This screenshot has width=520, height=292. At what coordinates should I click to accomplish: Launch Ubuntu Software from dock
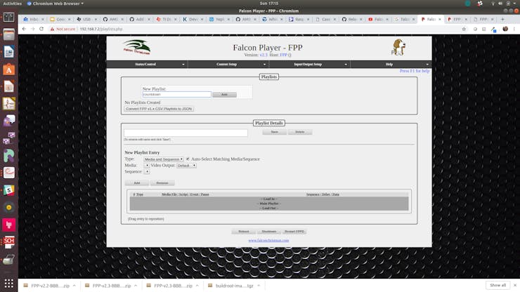point(9,69)
